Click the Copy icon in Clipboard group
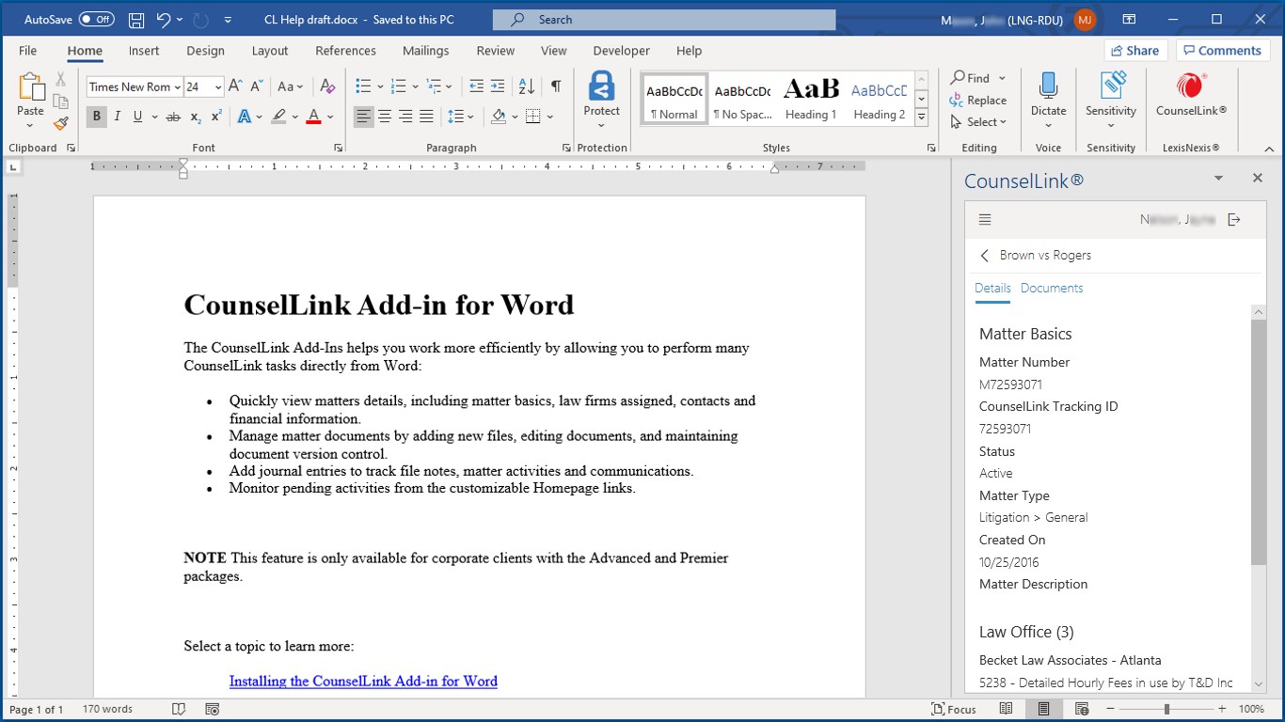This screenshot has width=1285, height=722. [x=61, y=102]
